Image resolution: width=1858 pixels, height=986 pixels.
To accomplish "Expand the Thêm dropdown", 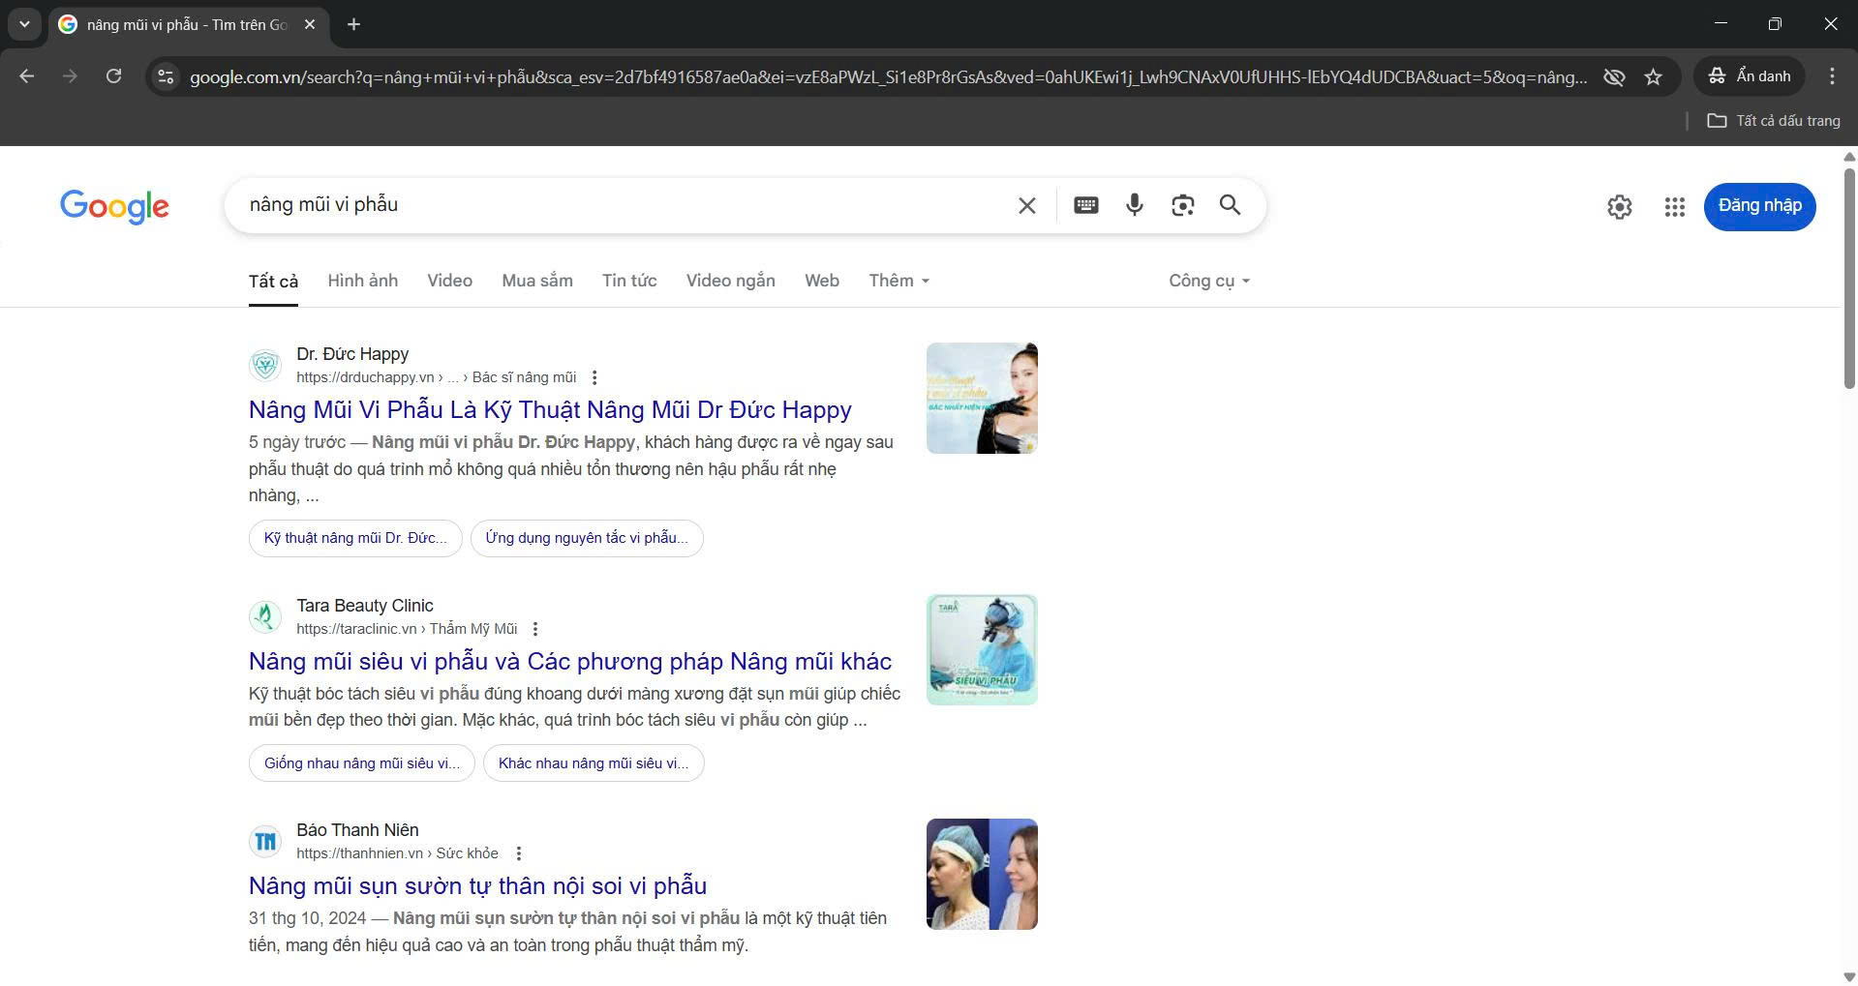I will point(899,281).
